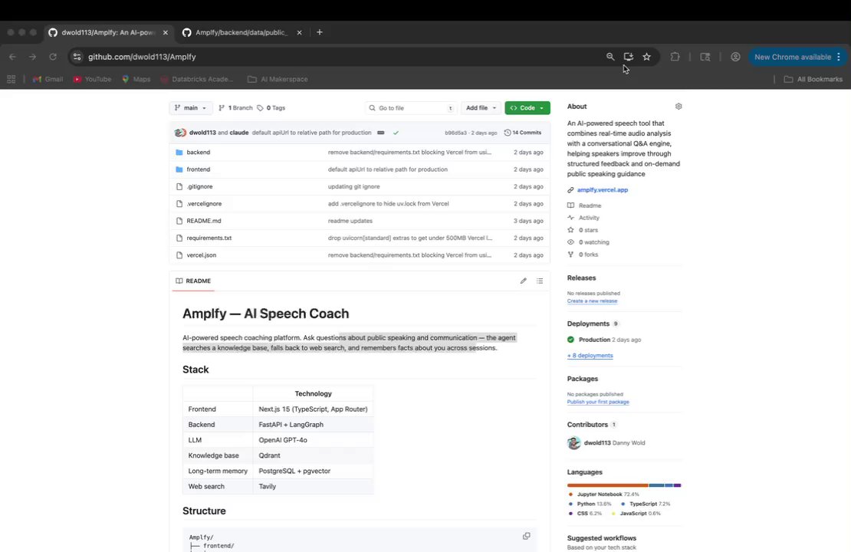Click the 0 Tags tag icon link
The height and width of the screenshot is (552, 851).
click(x=271, y=108)
